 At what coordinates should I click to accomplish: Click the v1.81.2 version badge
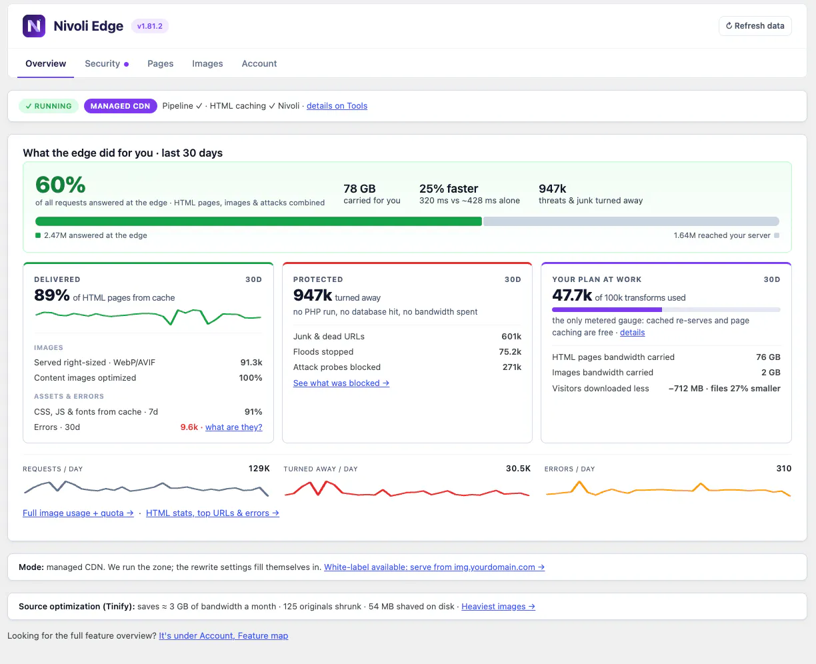tap(150, 26)
